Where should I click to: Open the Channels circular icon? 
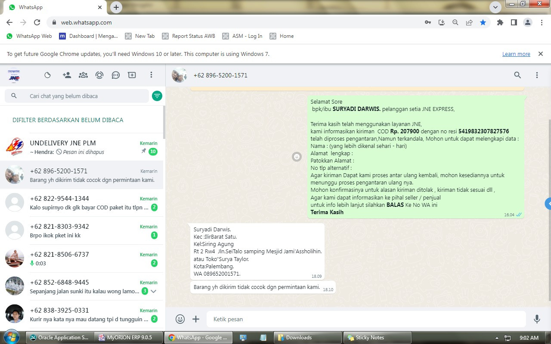click(x=99, y=75)
